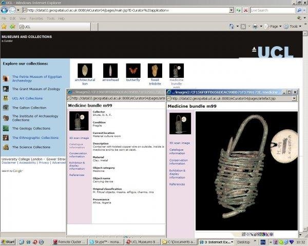Viewport: 308px width, 246px height.
Task: Click the Petrie Museum sidebar icon
Action: (x=6, y=78)
